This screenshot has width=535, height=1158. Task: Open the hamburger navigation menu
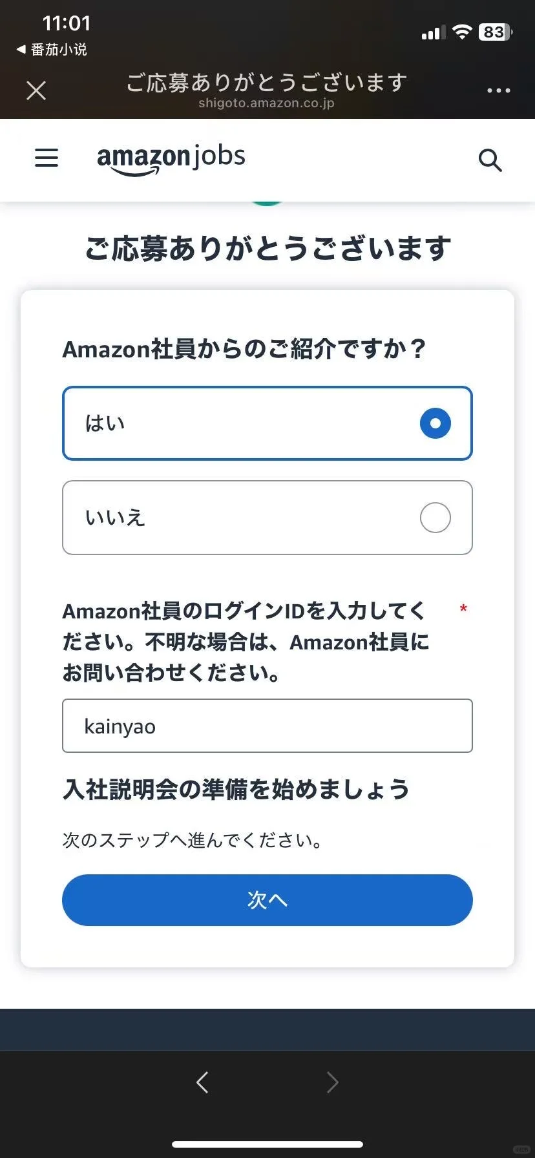coord(47,158)
